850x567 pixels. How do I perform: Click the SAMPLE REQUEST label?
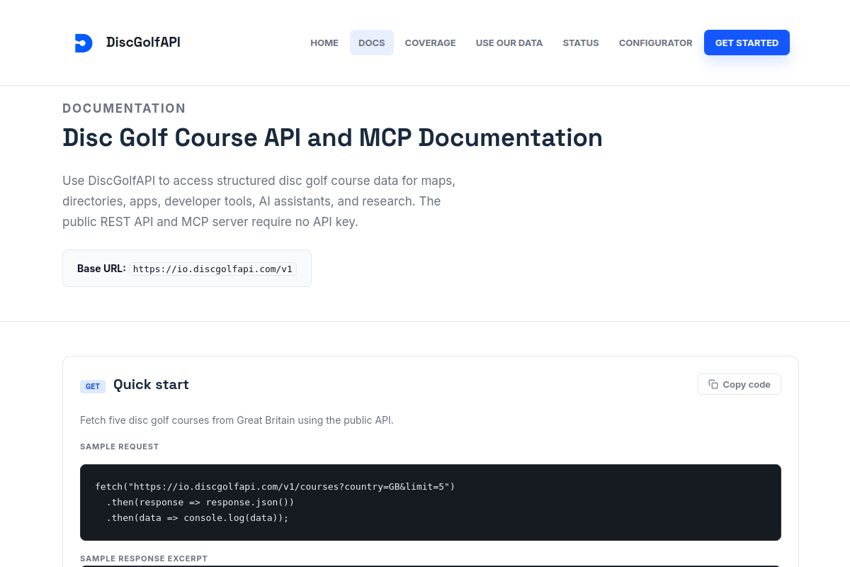(x=120, y=447)
